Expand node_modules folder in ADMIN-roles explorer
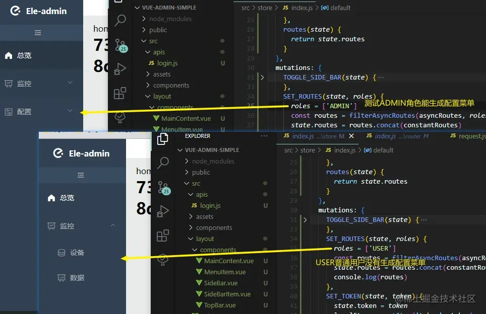The image size is (486, 314). tap(144, 19)
